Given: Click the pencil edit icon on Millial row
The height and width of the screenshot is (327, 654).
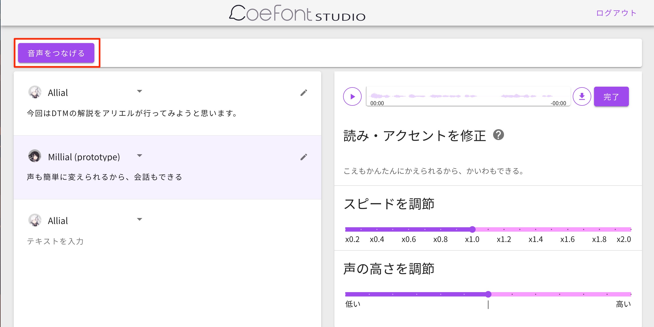Looking at the screenshot, I should (304, 157).
